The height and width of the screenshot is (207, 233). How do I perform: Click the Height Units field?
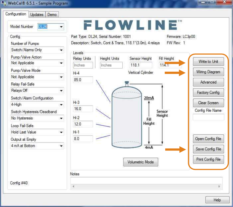(x=111, y=65)
